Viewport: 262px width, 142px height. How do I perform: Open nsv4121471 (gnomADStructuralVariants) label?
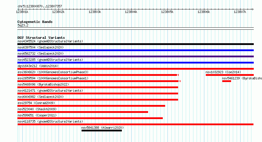pyautogui.click(x=50, y=91)
